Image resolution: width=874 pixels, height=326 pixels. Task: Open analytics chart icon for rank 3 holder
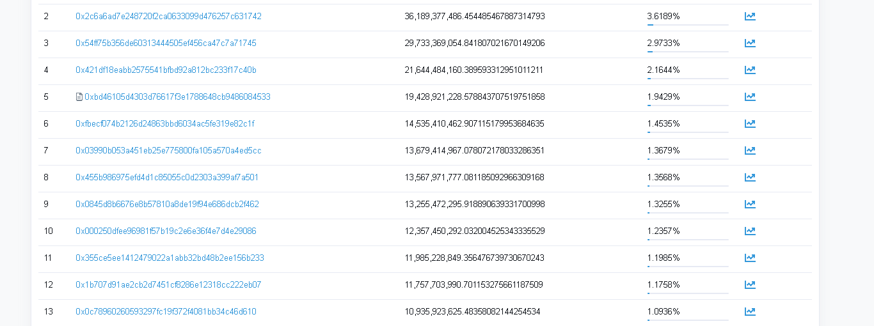coord(750,43)
